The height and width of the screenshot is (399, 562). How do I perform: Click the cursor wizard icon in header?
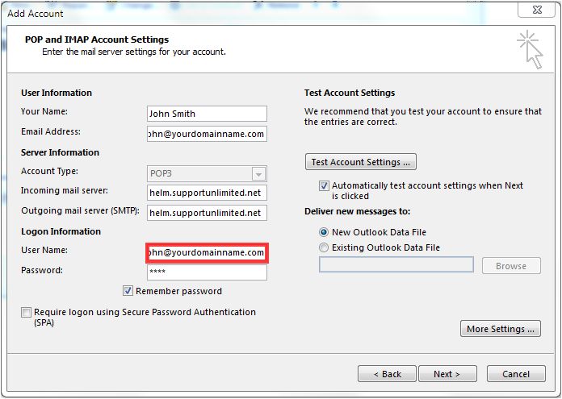[x=530, y=50]
